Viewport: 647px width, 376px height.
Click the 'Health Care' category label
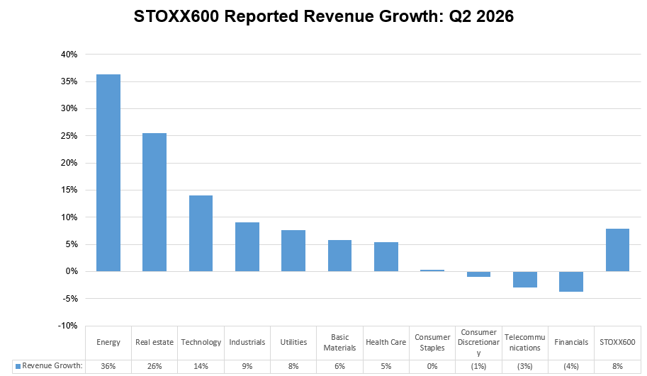tap(386, 342)
